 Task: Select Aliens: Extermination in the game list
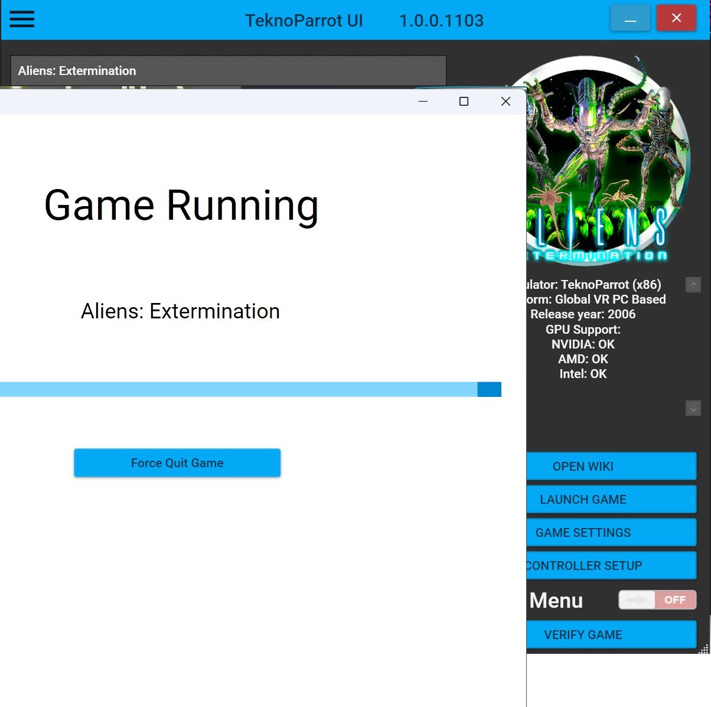(228, 71)
